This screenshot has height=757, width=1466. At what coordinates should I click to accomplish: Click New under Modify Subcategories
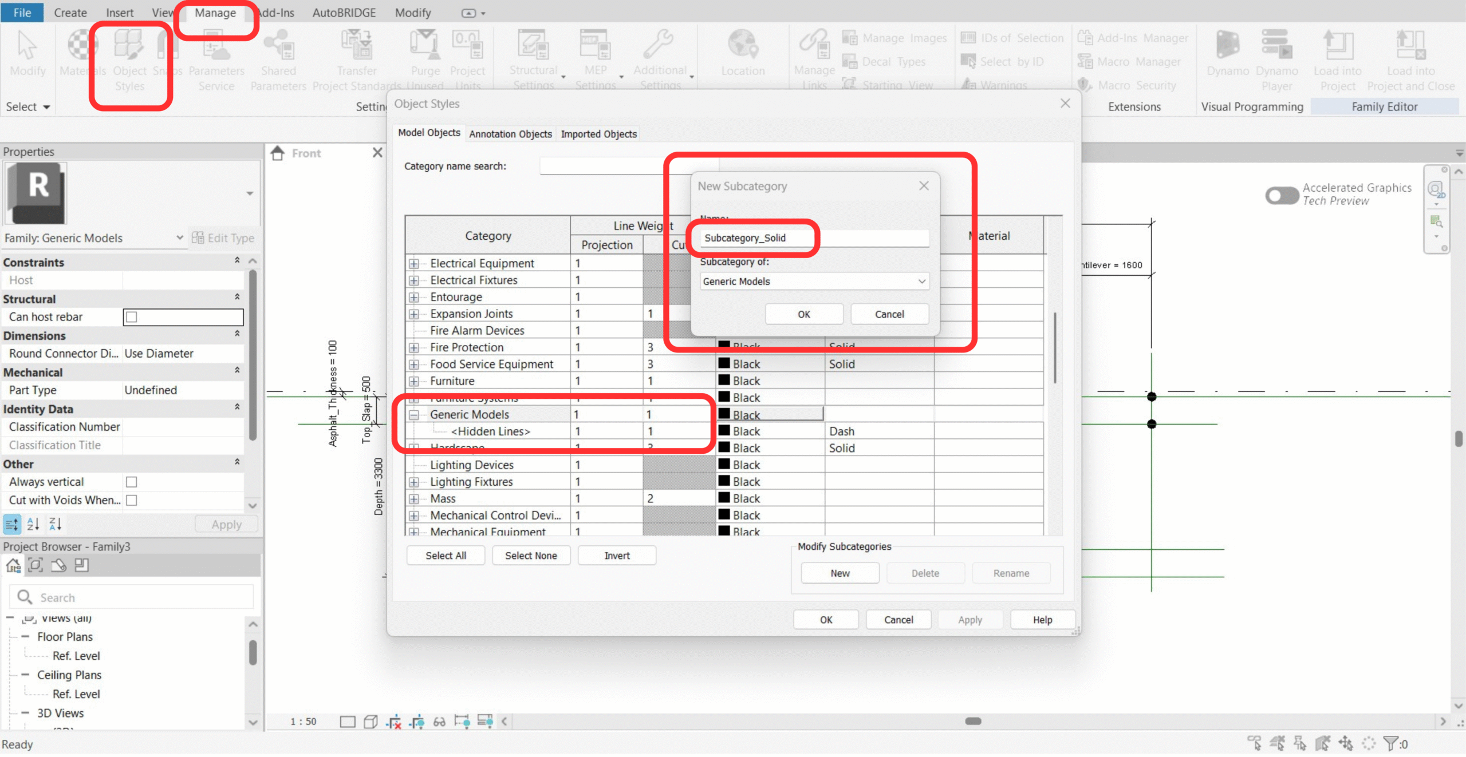840,573
